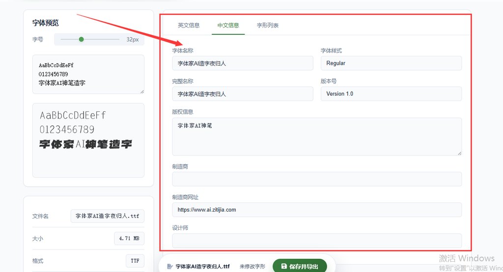Click the resize grip of 版权信息 text area
This screenshot has height=272, width=503.
(x=459, y=153)
